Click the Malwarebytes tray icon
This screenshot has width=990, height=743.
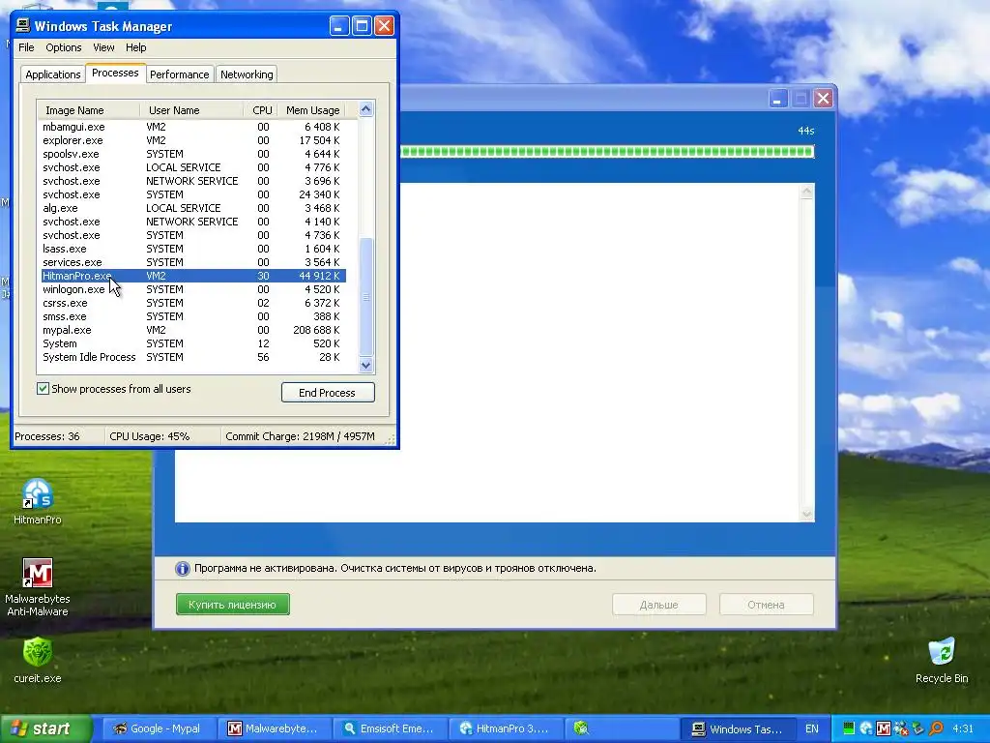coord(884,728)
